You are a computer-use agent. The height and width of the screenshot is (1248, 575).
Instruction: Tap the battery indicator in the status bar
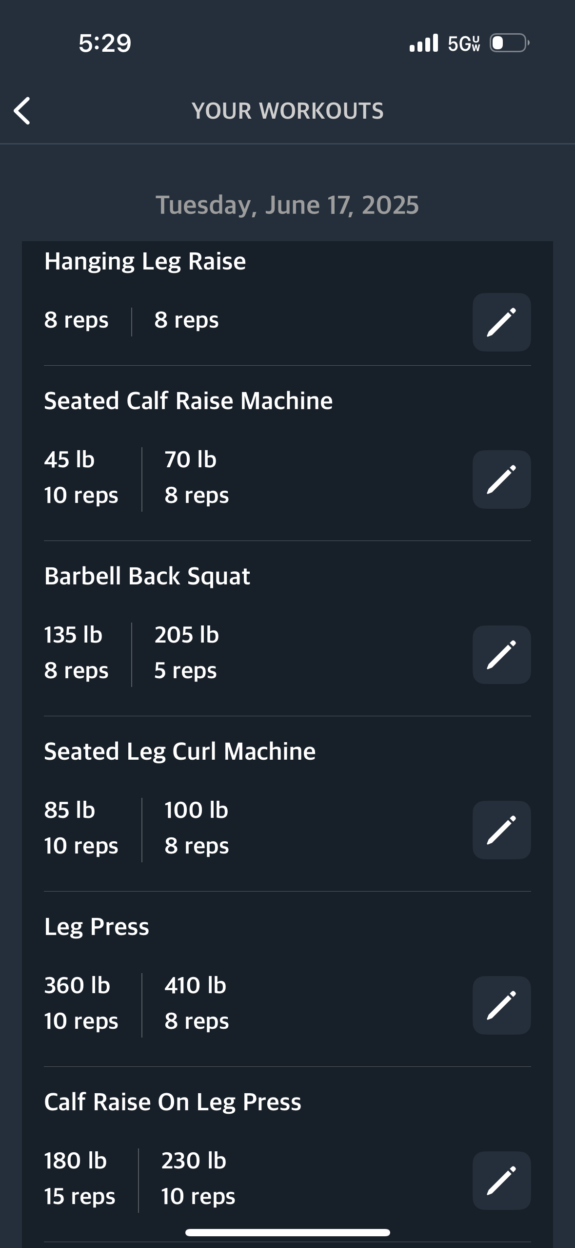[510, 43]
